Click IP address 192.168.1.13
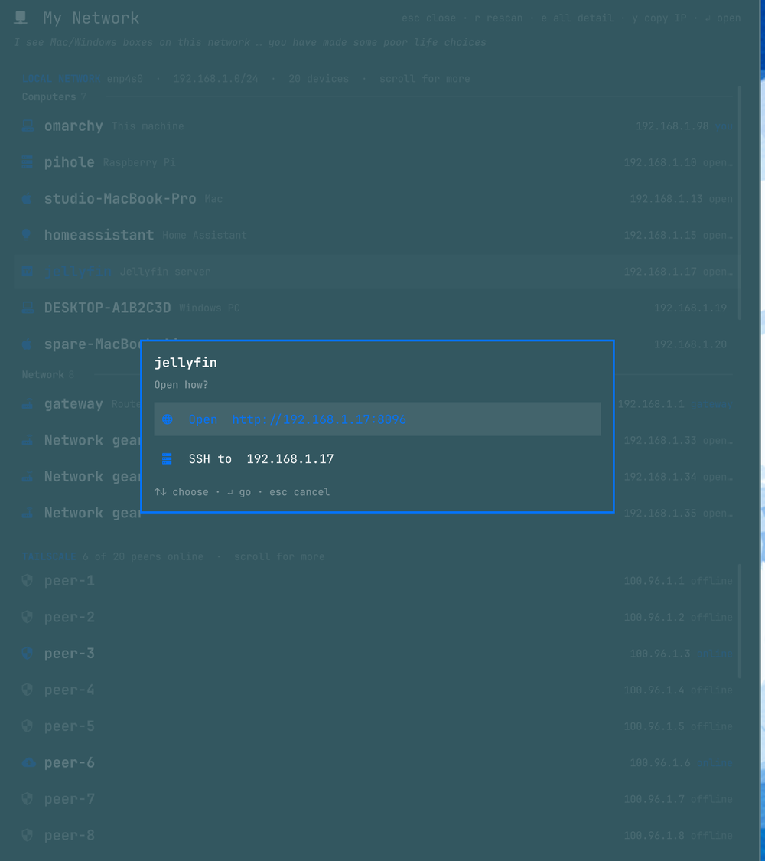Image resolution: width=765 pixels, height=861 pixels. 666,199
